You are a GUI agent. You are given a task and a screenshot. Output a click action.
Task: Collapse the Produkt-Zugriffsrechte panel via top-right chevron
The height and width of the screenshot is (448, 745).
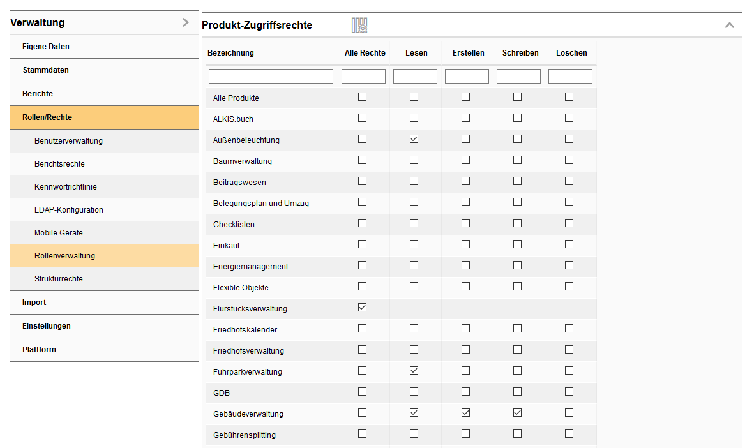click(729, 25)
